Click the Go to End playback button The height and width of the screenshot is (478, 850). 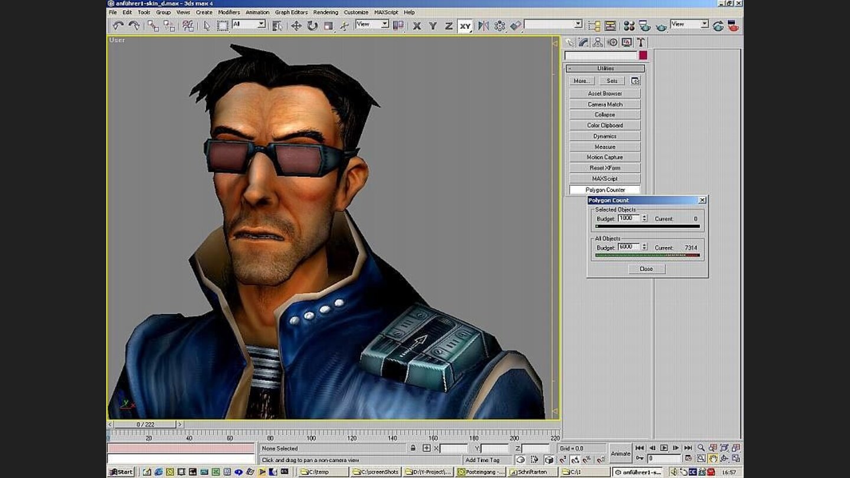tap(688, 448)
